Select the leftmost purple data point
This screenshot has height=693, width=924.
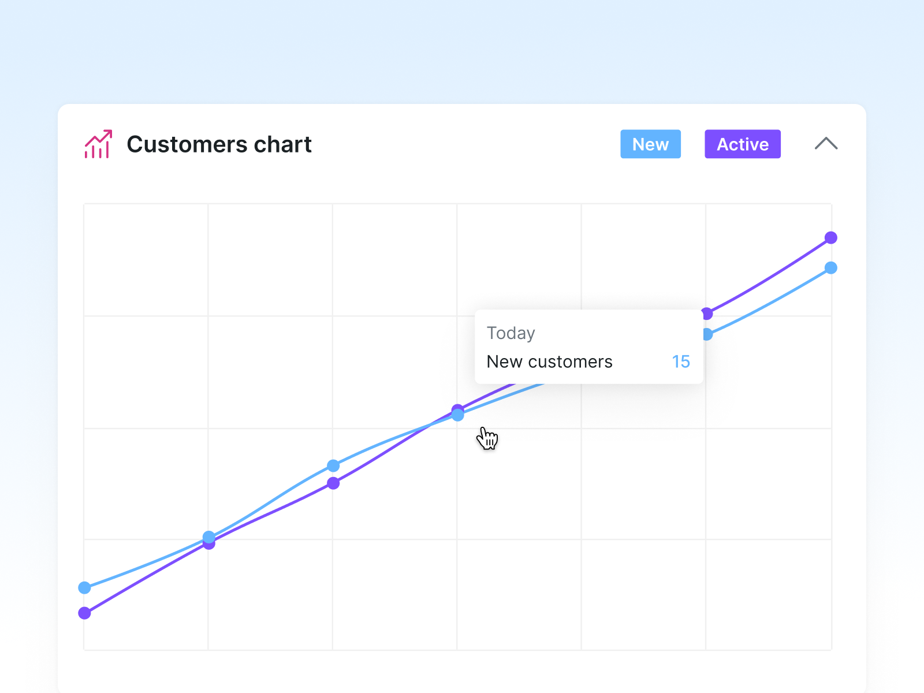(84, 613)
